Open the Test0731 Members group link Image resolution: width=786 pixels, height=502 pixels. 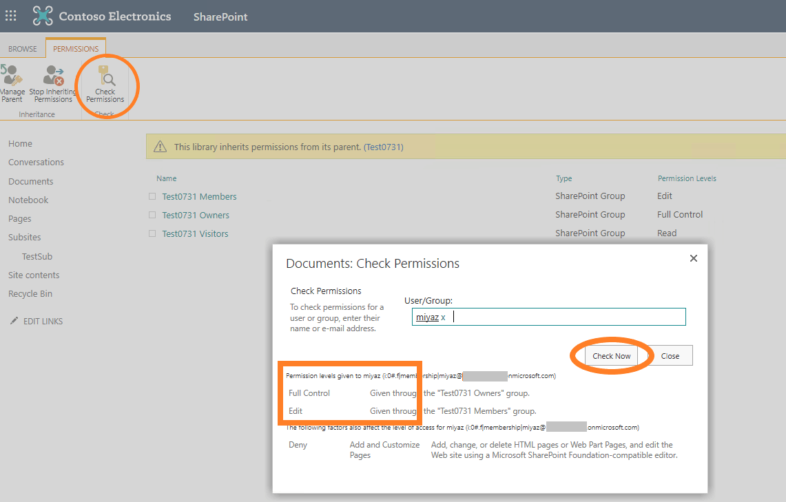(199, 196)
